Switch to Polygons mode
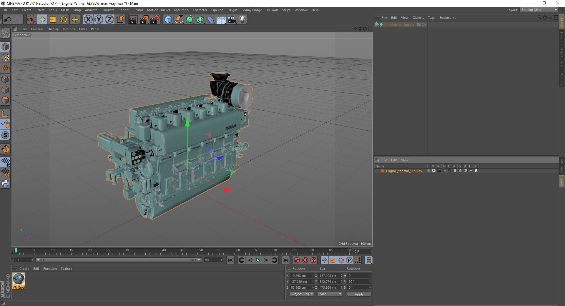565x306 pixels. 5,100
